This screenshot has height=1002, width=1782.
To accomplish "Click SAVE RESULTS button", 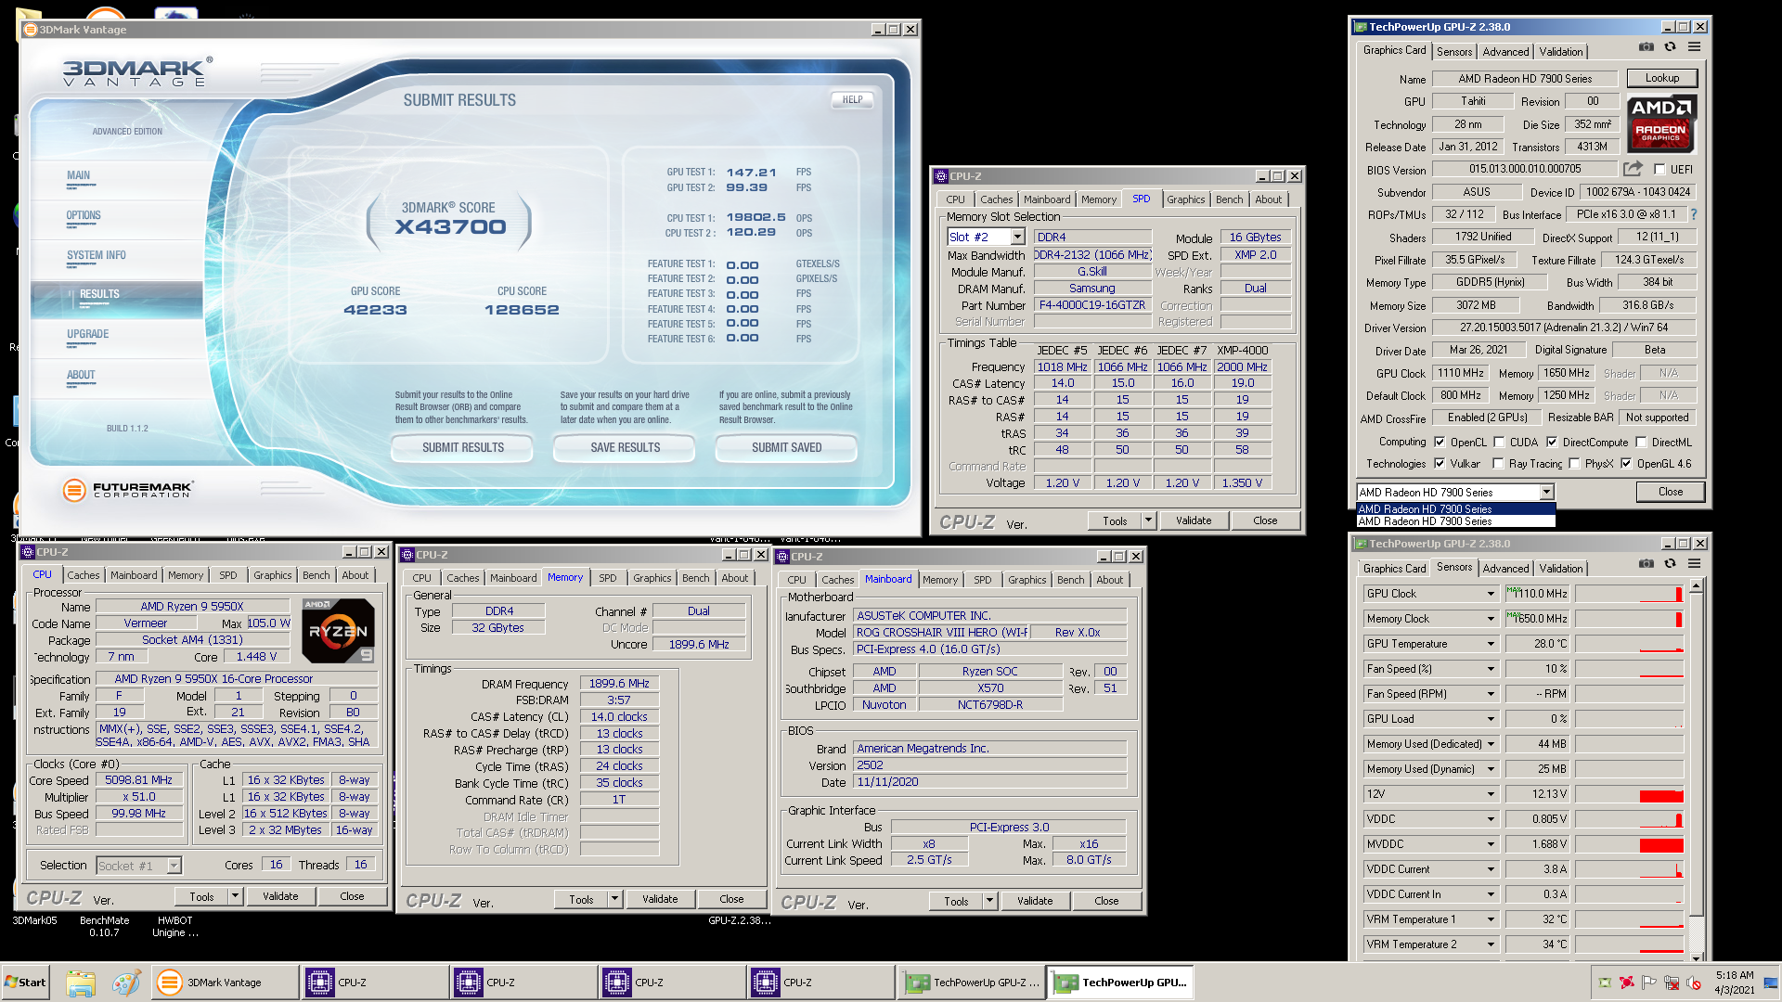I will point(625,447).
